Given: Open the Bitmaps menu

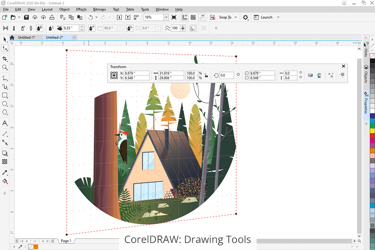Looking at the screenshot, I should (99, 9).
